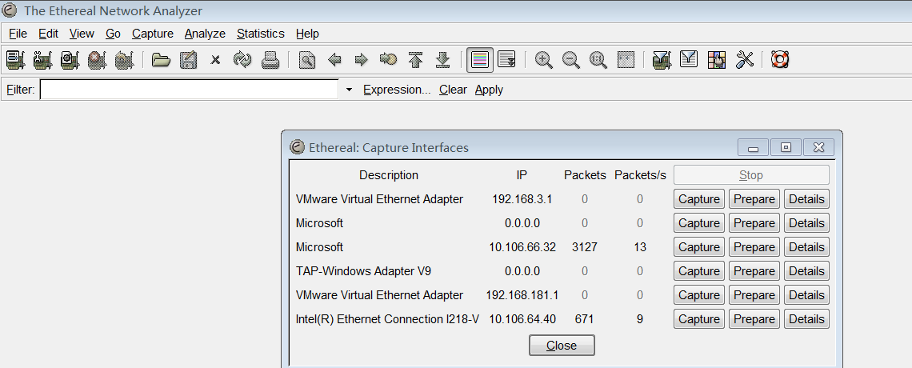Screen dimensions: 912x368
Task: Find a packet magnifier icon
Action: [307, 60]
